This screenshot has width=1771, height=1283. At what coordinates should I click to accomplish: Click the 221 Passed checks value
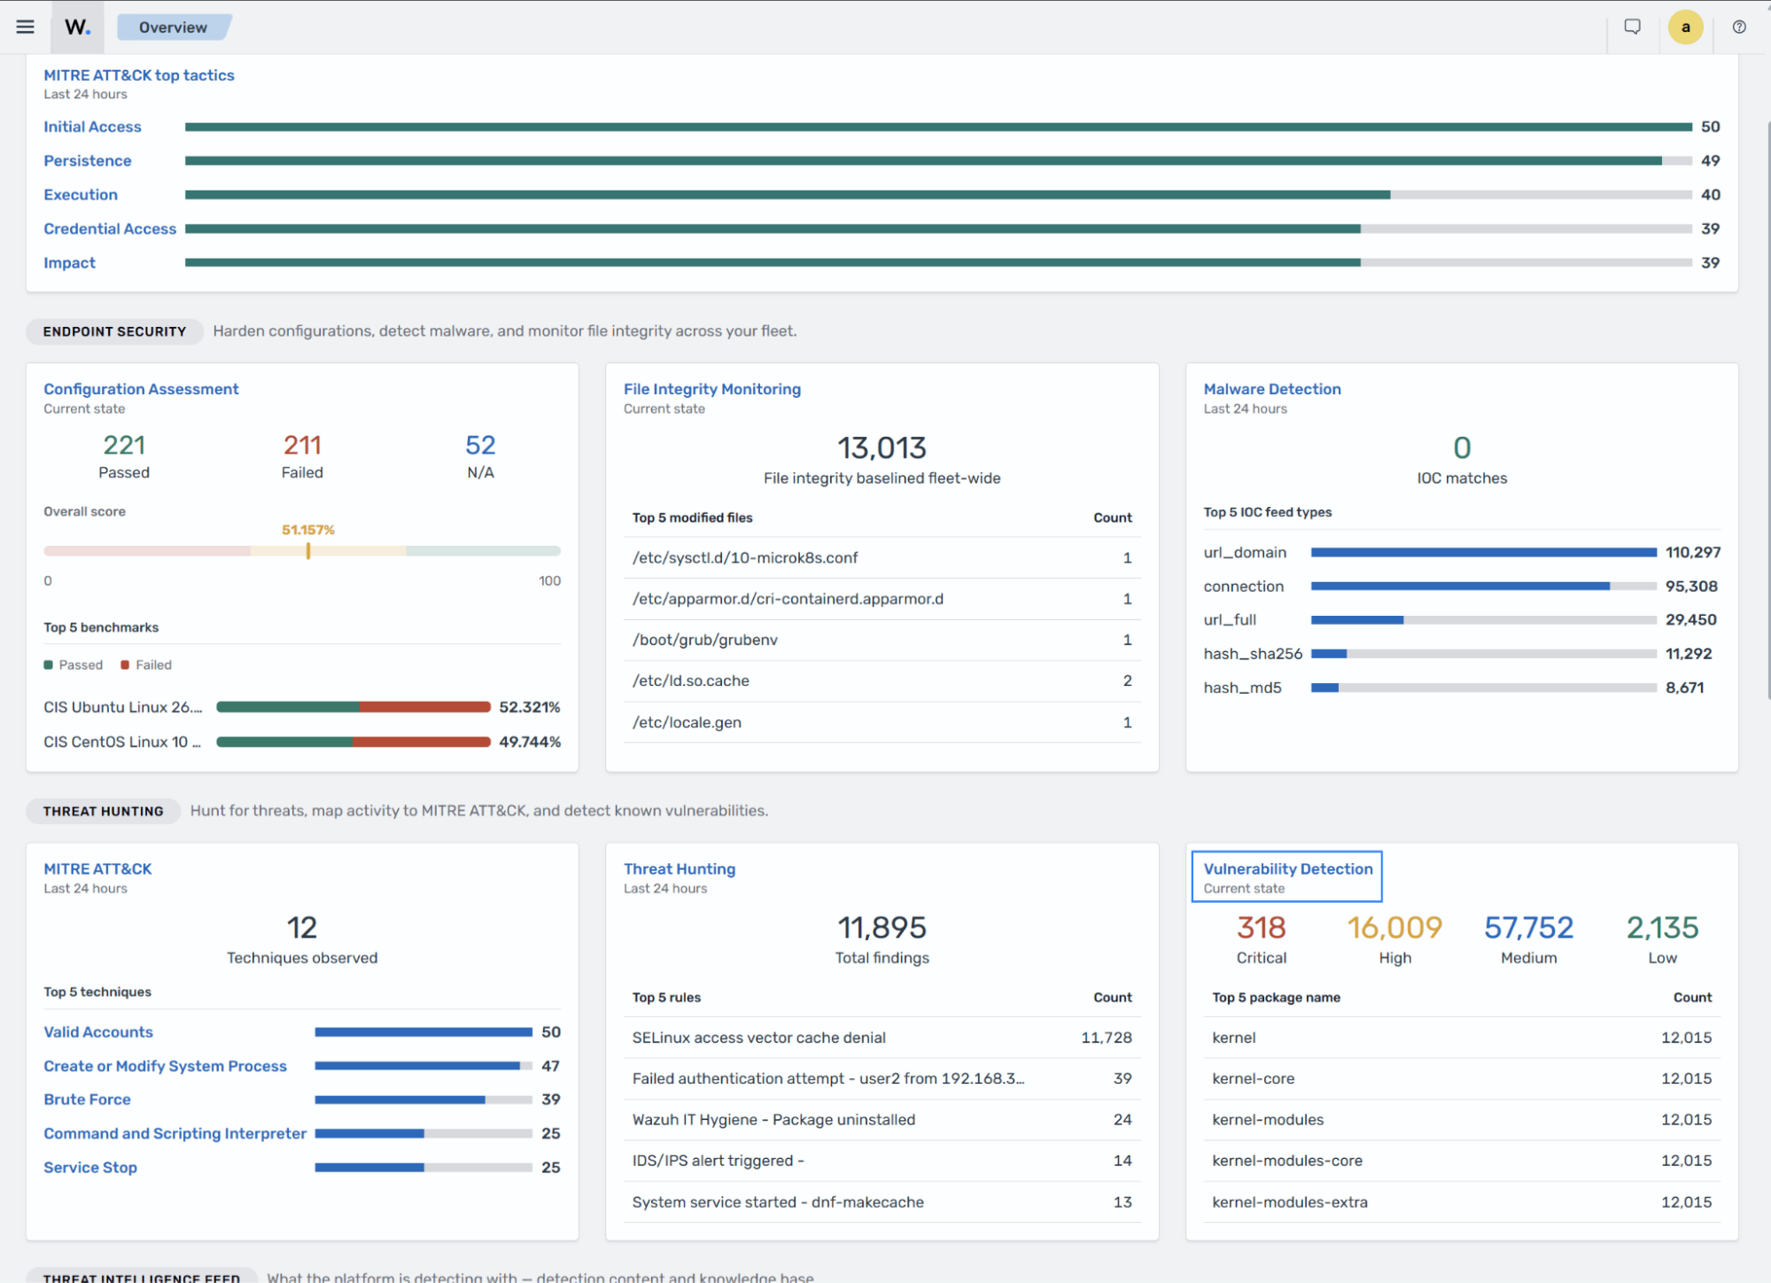(124, 446)
